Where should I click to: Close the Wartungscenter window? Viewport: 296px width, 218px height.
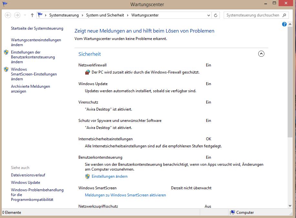[286, 3]
